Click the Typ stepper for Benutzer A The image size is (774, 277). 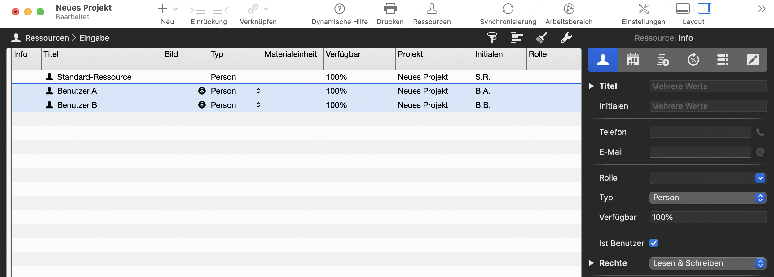(258, 91)
